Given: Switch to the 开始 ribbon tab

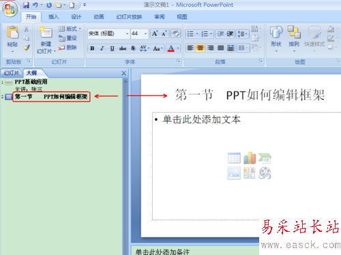Looking at the screenshot, I should click(31, 17).
